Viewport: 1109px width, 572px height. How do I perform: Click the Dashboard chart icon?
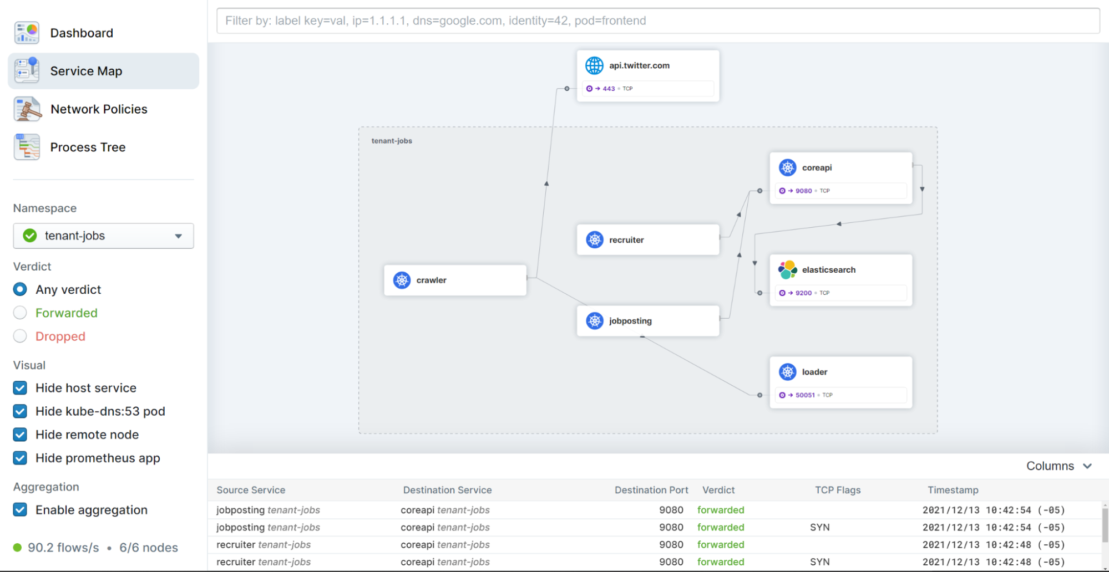[x=27, y=33]
